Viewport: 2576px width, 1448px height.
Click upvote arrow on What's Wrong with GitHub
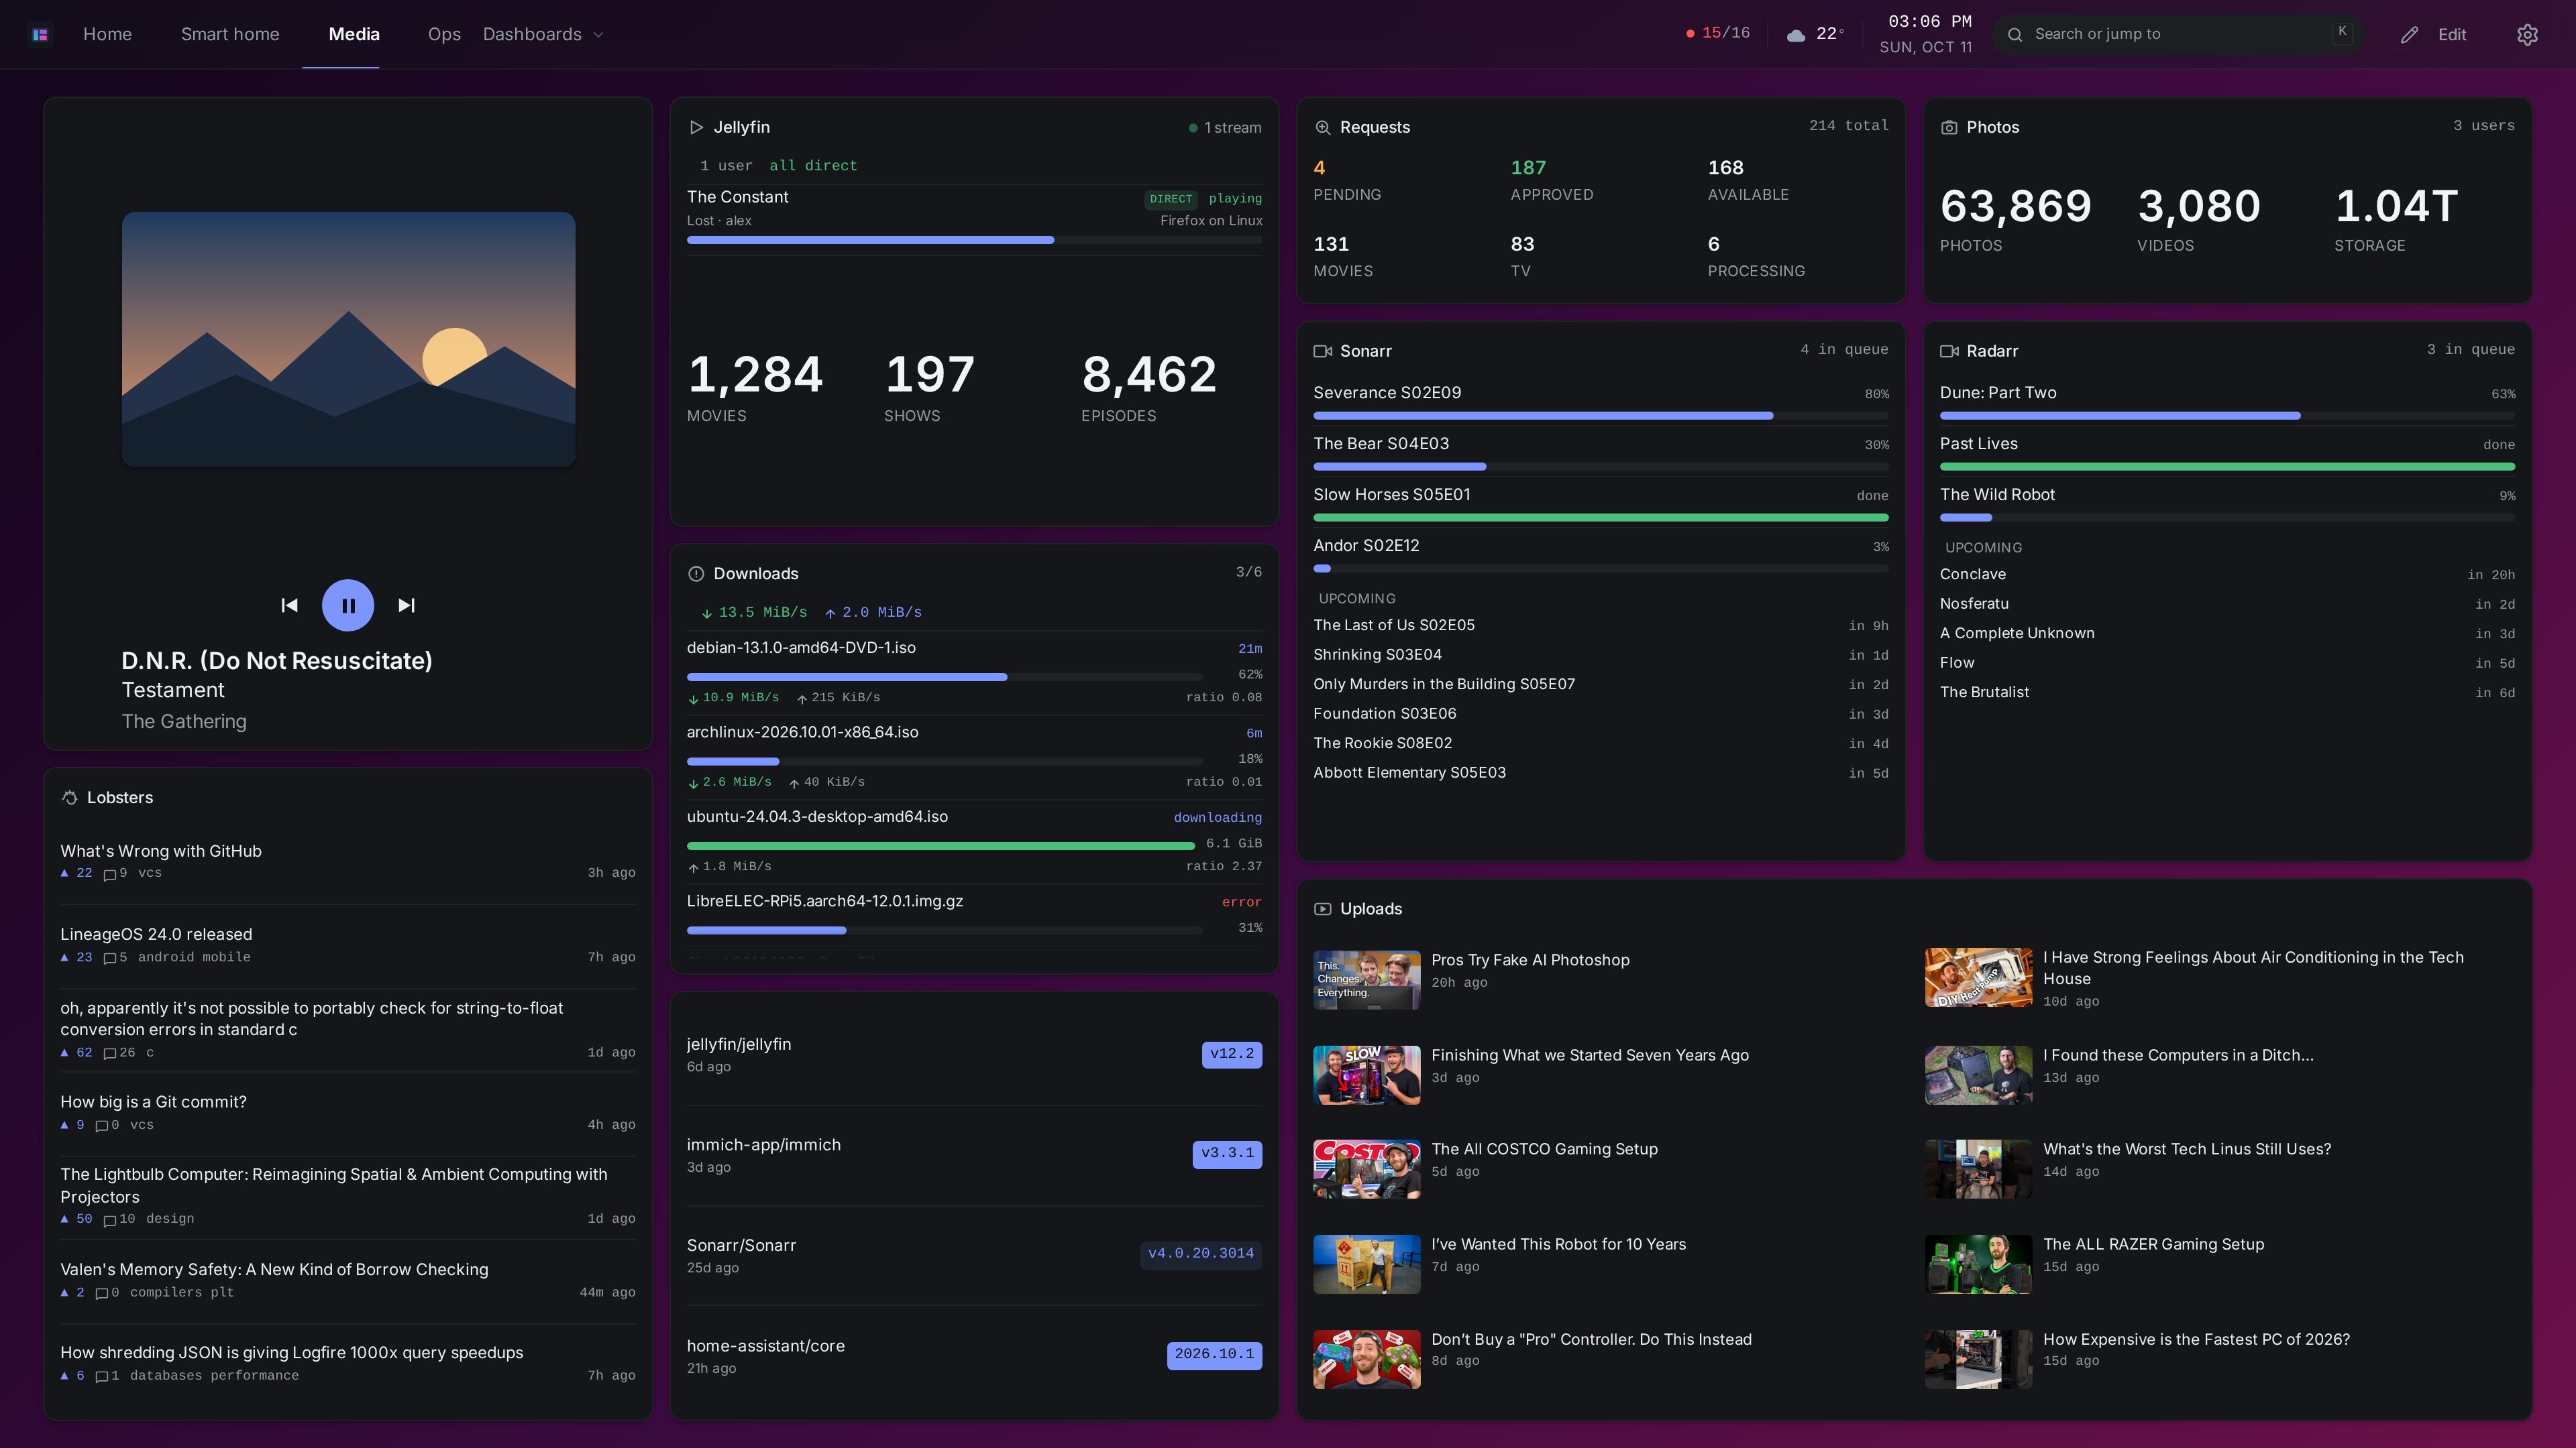[65, 873]
